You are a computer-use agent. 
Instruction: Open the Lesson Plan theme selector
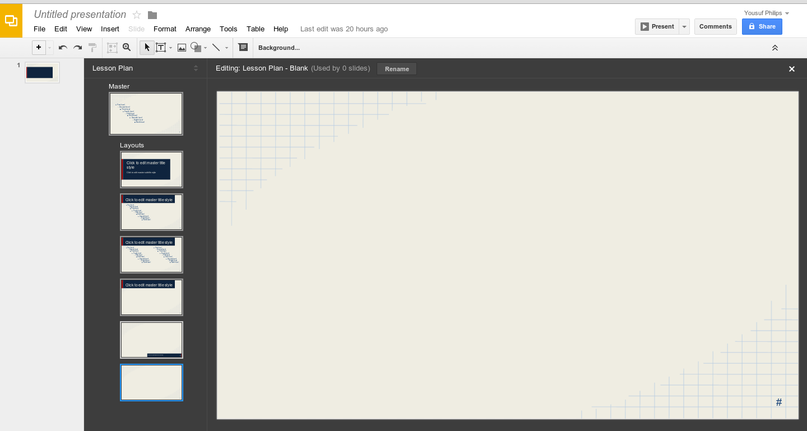pyautogui.click(x=196, y=68)
